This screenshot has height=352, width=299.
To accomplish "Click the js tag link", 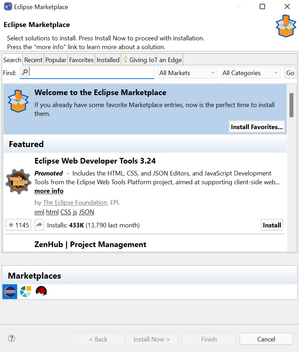I will (x=75, y=212).
